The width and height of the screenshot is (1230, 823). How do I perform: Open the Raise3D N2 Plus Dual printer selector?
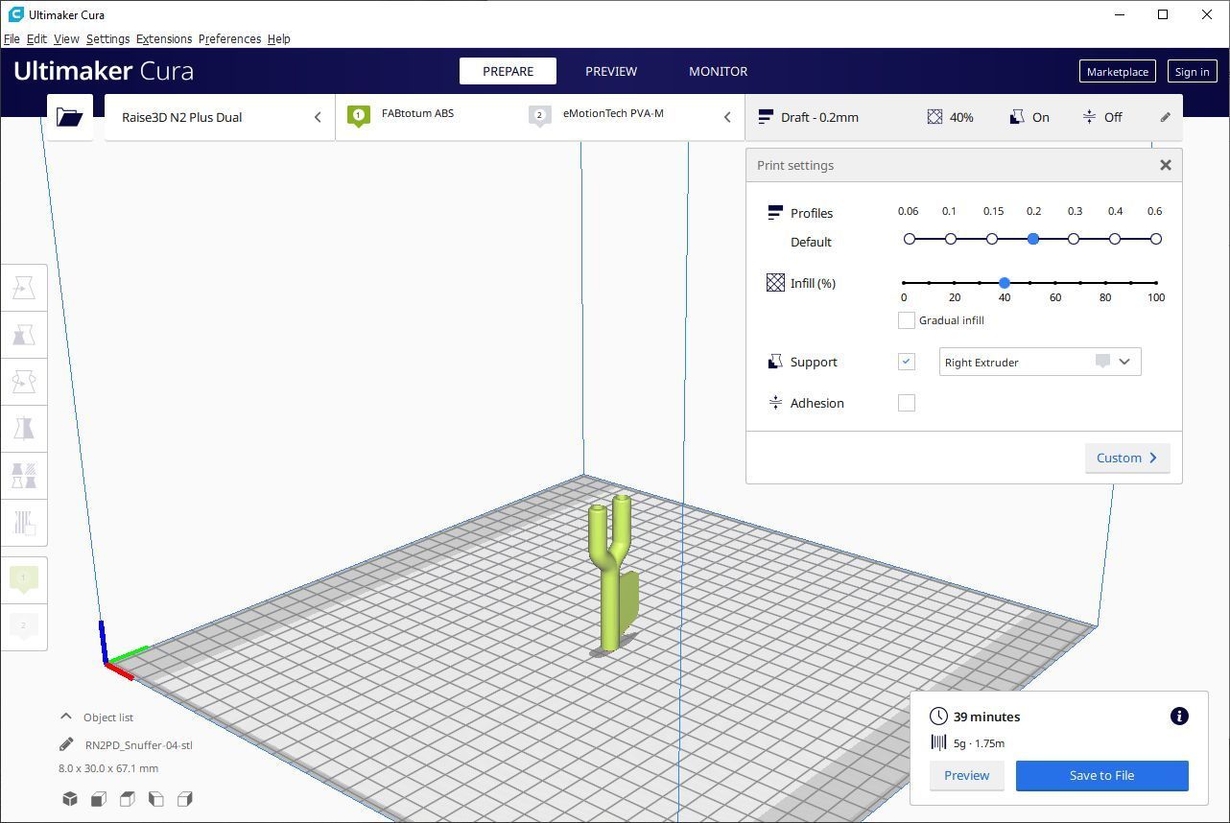click(220, 117)
